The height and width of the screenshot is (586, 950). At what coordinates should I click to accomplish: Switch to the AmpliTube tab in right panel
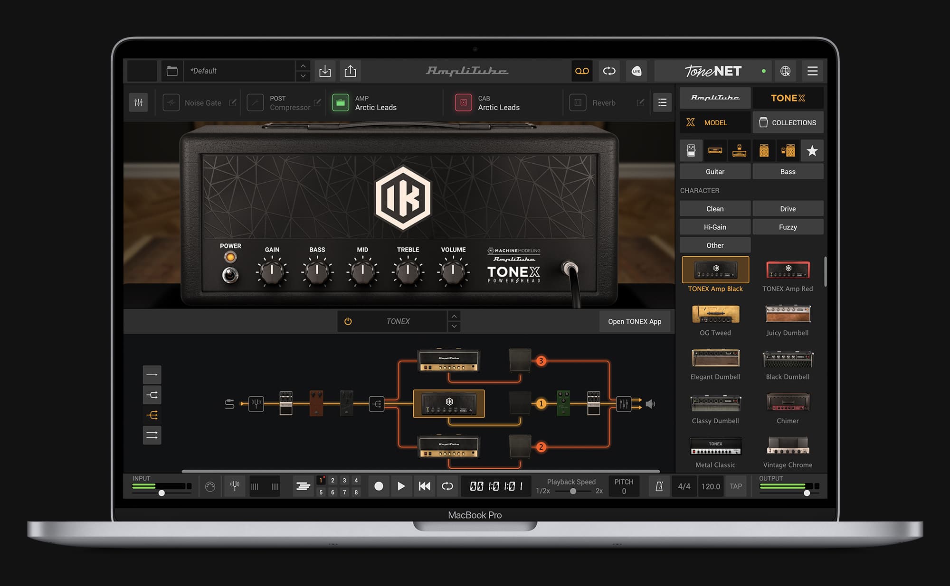[714, 98]
